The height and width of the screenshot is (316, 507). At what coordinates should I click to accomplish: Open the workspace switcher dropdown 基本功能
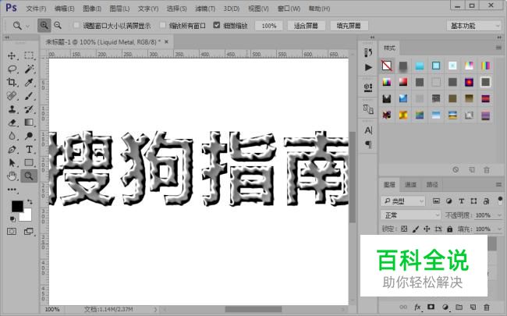(x=473, y=26)
